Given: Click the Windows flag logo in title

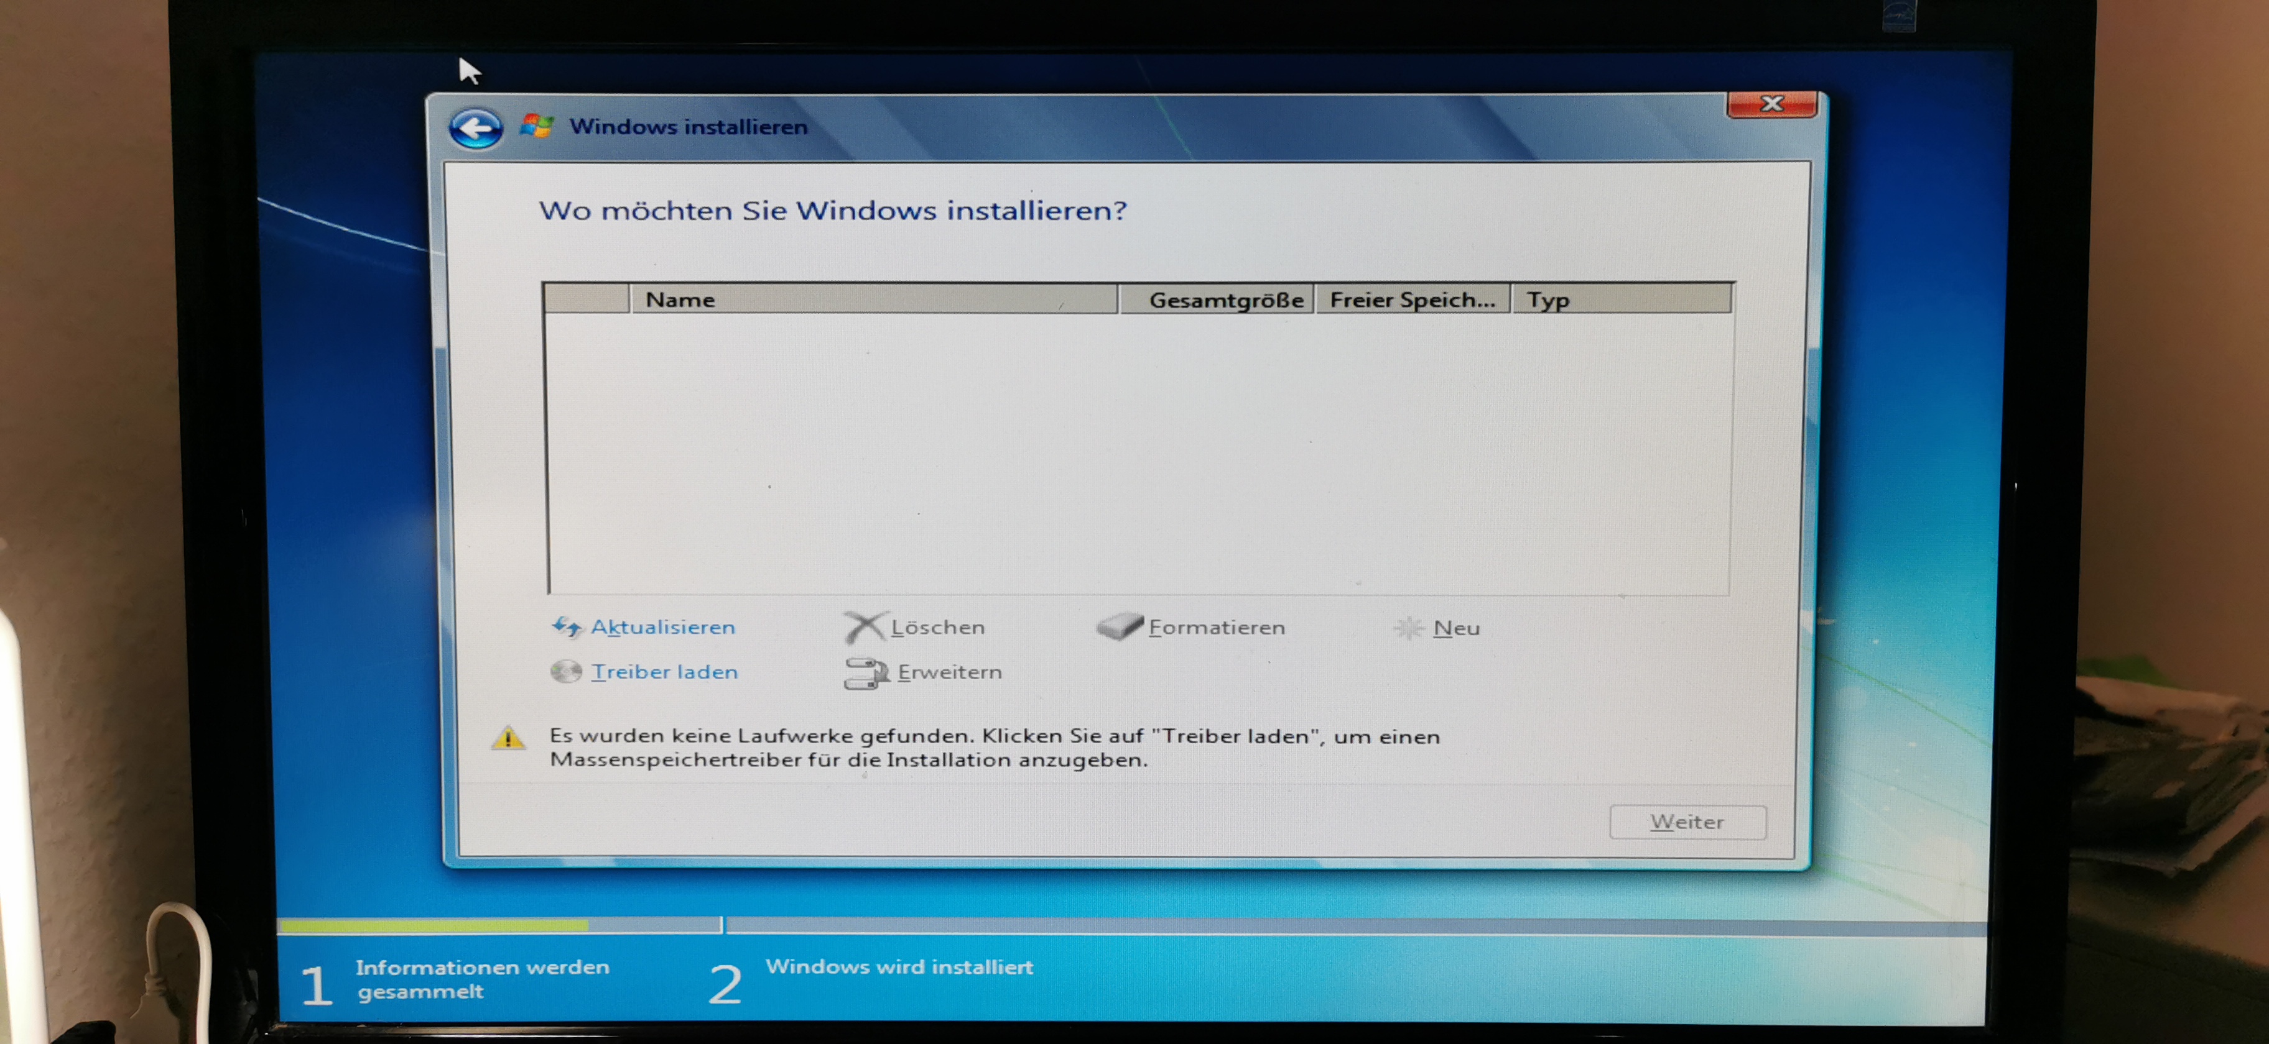Looking at the screenshot, I should coord(536,126).
